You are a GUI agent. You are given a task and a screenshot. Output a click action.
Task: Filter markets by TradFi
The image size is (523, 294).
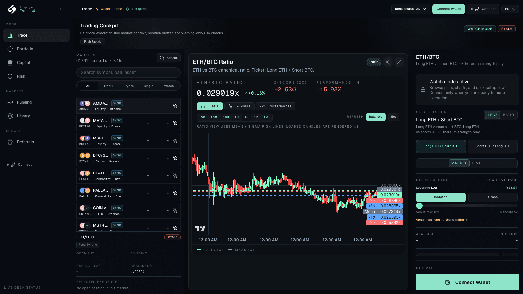pyautogui.click(x=109, y=86)
